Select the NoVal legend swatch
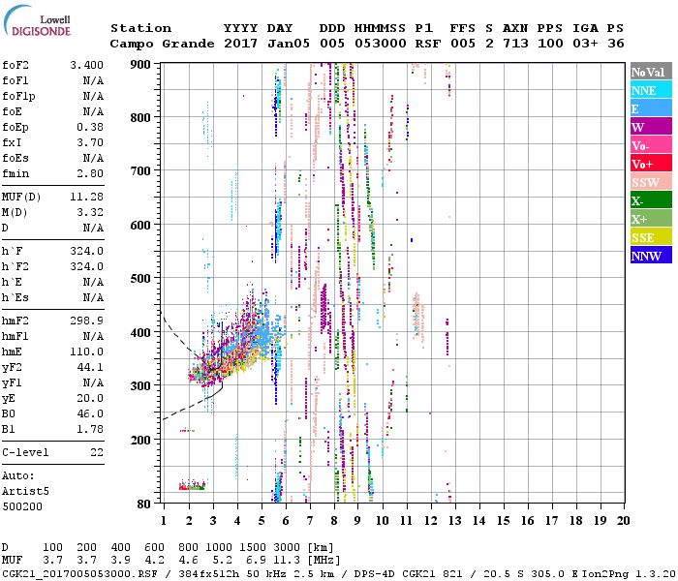This screenshot has width=678, height=581. (x=651, y=72)
